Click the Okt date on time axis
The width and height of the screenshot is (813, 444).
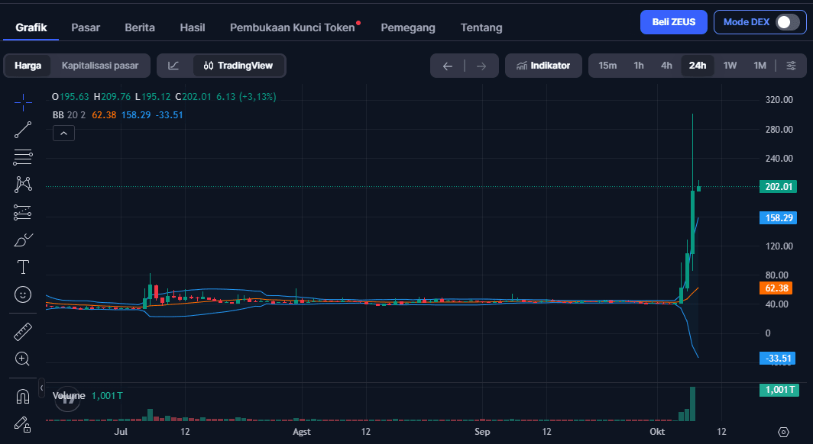tap(657, 432)
